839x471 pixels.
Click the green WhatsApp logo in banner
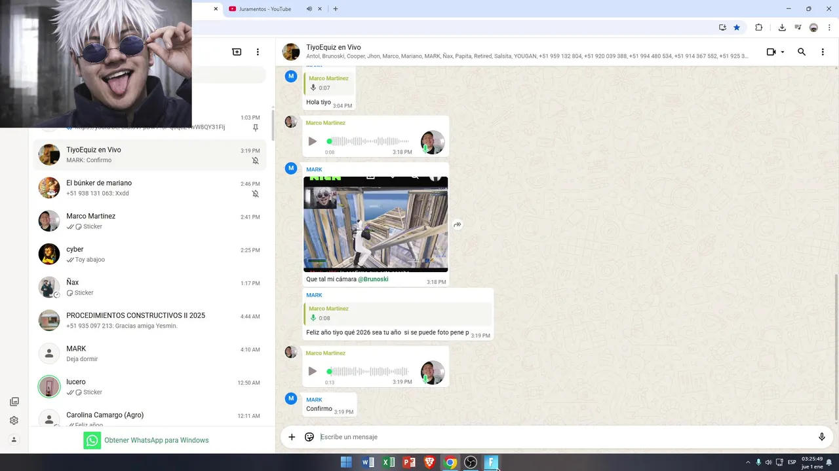pos(92,440)
